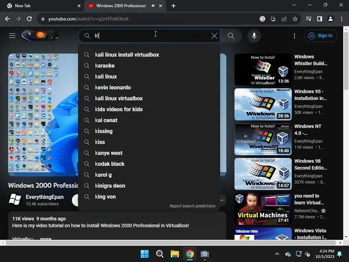Choose "kids videos for kids" suggestion
Image resolution: width=349 pixels, height=262 pixels.
[x=149, y=110]
